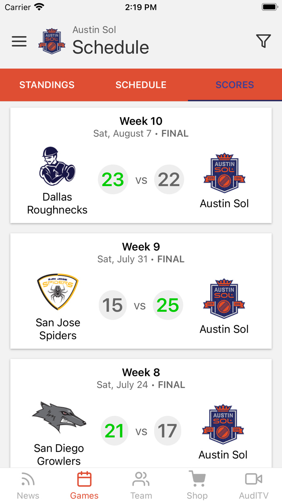Open the Week 8 game heading

[x=141, y=372]
